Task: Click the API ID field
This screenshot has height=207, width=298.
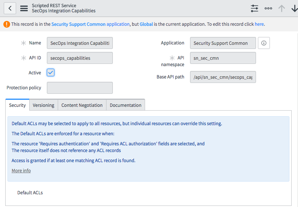Action: click(x=80, y=58)
